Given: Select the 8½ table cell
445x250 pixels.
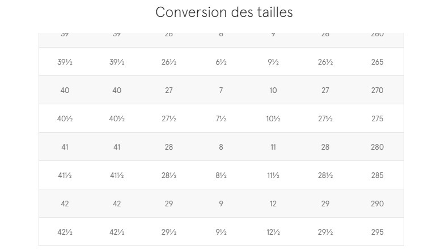Looking at the screenshot, I should [x=221, y=175].
